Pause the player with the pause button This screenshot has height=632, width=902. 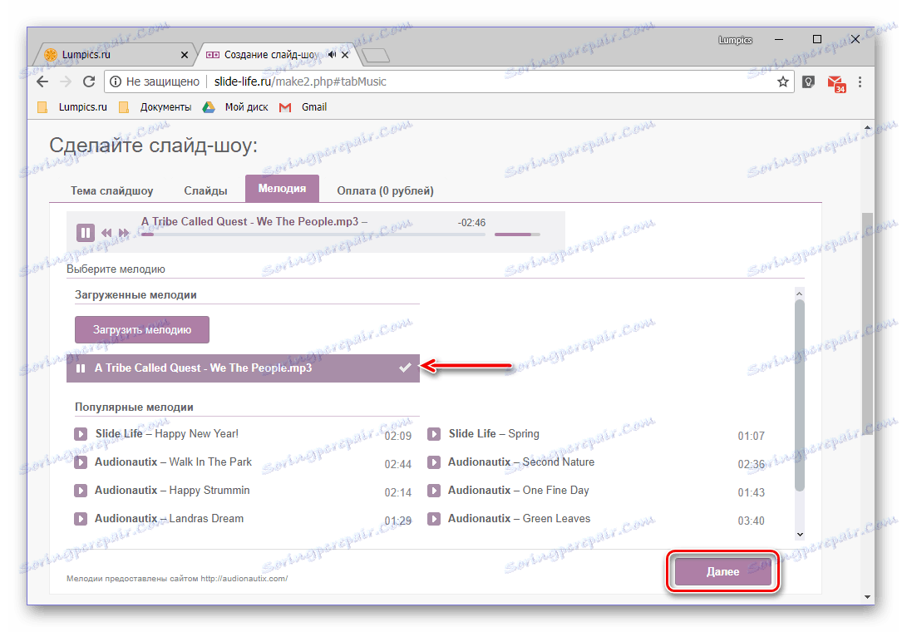coord(85,233)
